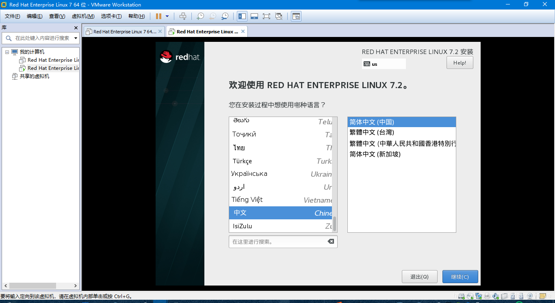Toggle the console view button
Screen dimensions: 555x303
pos(296,16)
